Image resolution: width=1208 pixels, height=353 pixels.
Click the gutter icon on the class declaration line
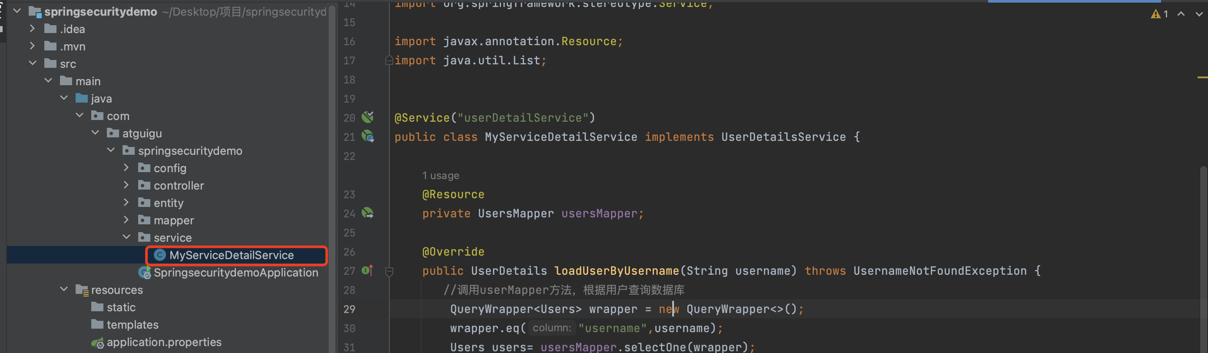pyautogui.click(x=368, y=137)
